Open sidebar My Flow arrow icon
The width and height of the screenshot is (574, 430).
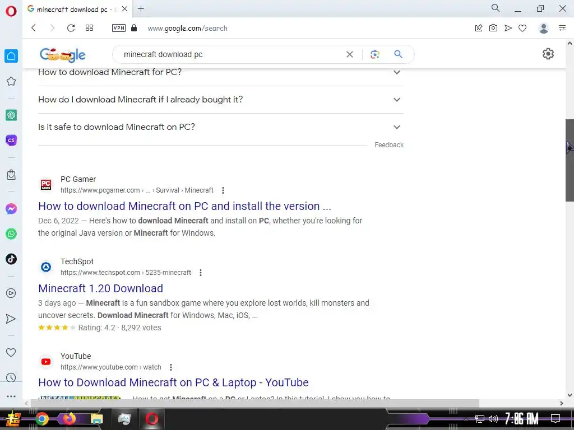point(11,319)
